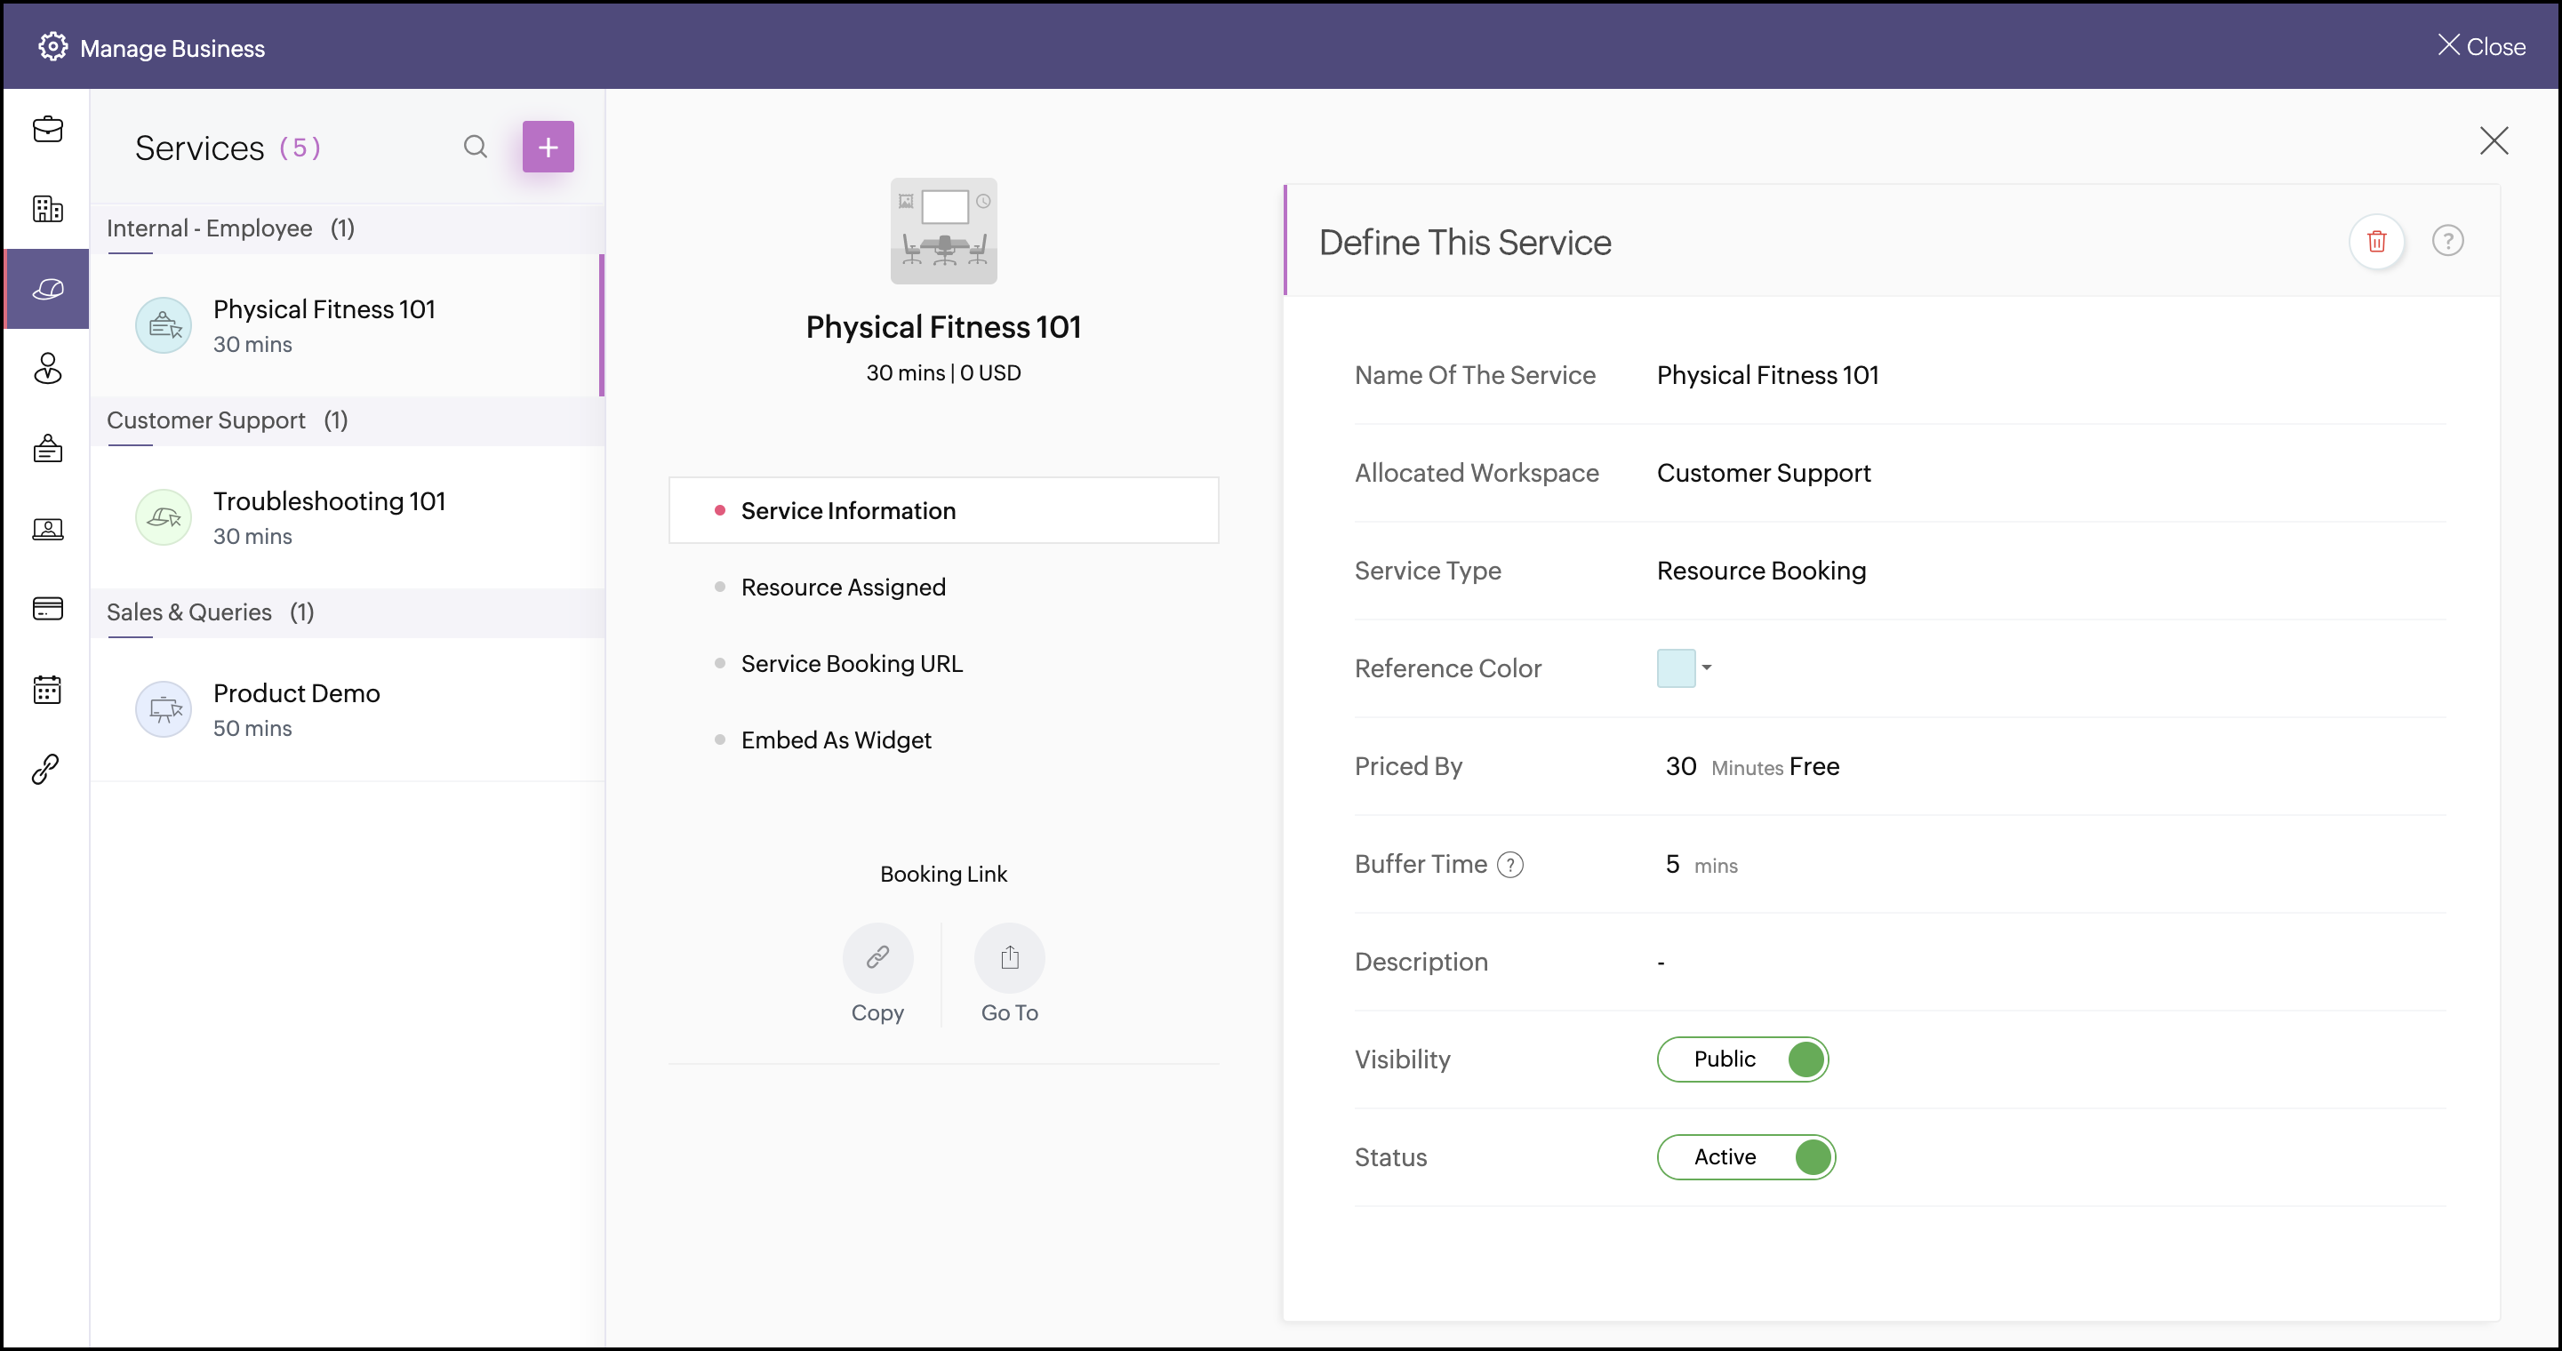Open help for Define This Service
This screenshot has height=1351, width=2562.
pyautogui.click(x=2446, y=242)
